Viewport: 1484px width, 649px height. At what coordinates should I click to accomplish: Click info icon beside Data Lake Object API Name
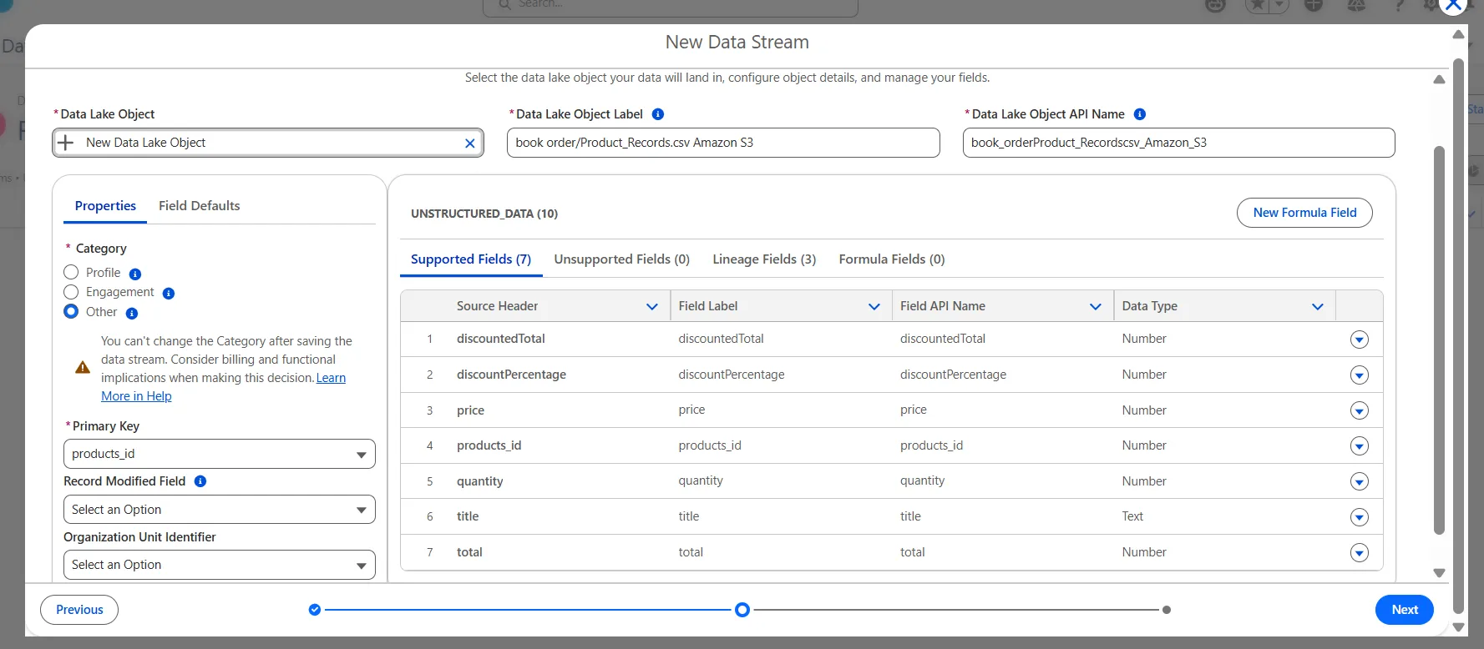coord(1139,114)
